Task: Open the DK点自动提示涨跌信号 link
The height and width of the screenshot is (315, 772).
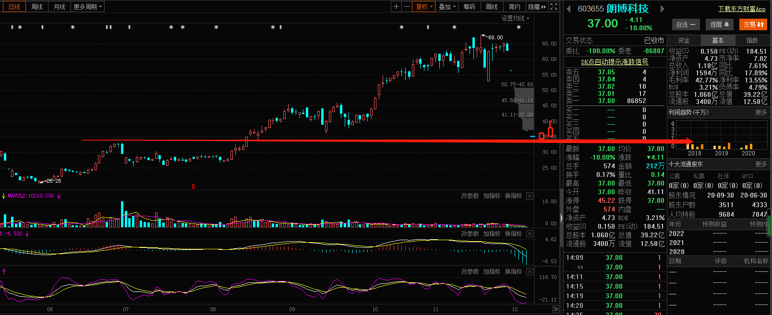Action: 615,62
